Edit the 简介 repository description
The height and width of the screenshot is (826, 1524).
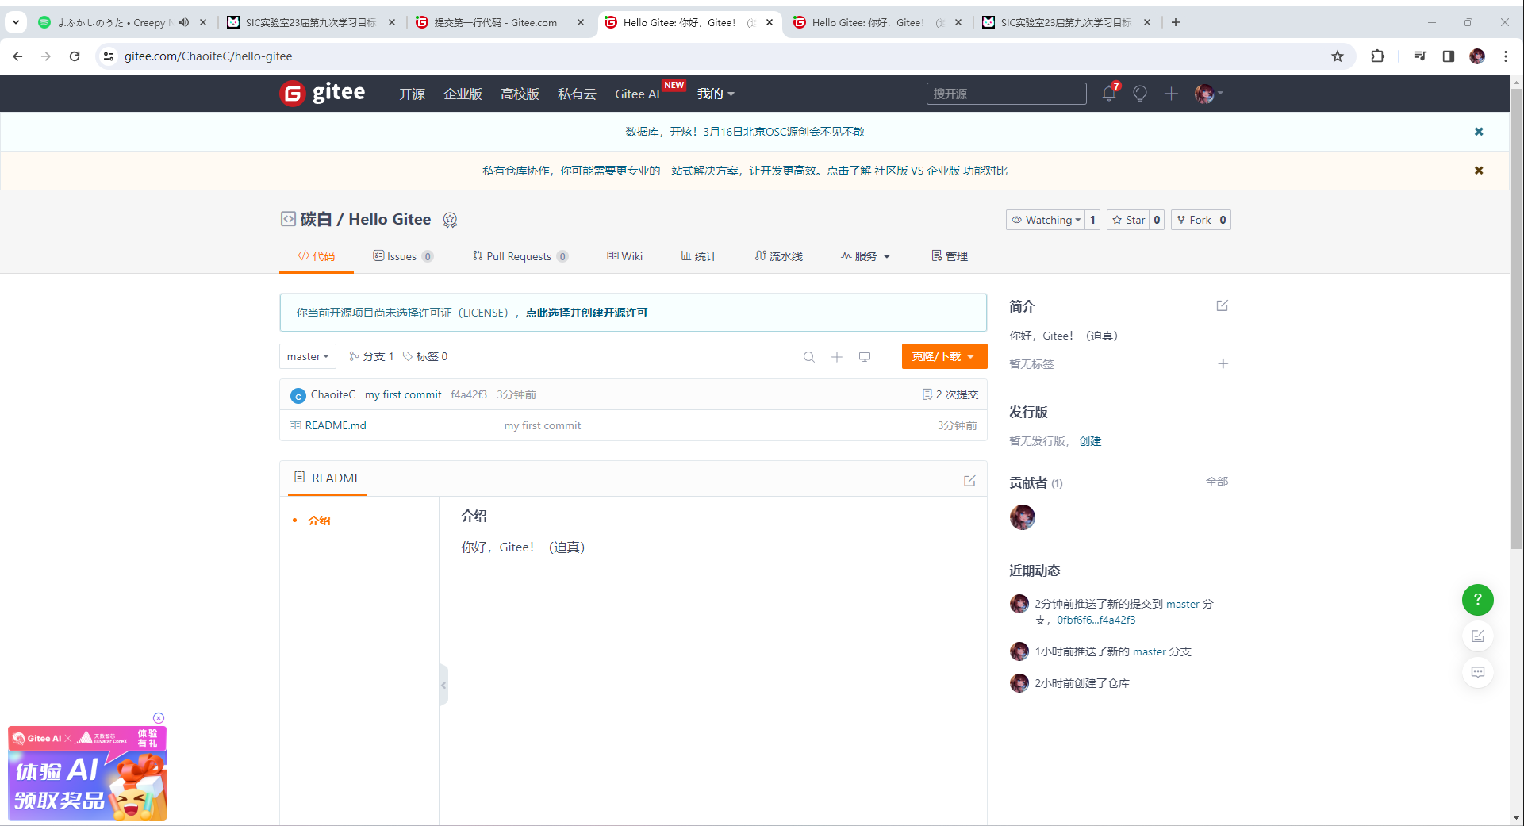[x=1223, y=305]
